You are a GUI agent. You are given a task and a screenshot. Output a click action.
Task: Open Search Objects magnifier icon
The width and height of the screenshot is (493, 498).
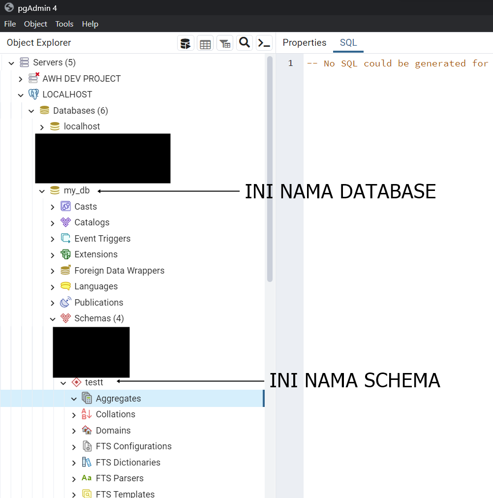(x=245, y=42)
